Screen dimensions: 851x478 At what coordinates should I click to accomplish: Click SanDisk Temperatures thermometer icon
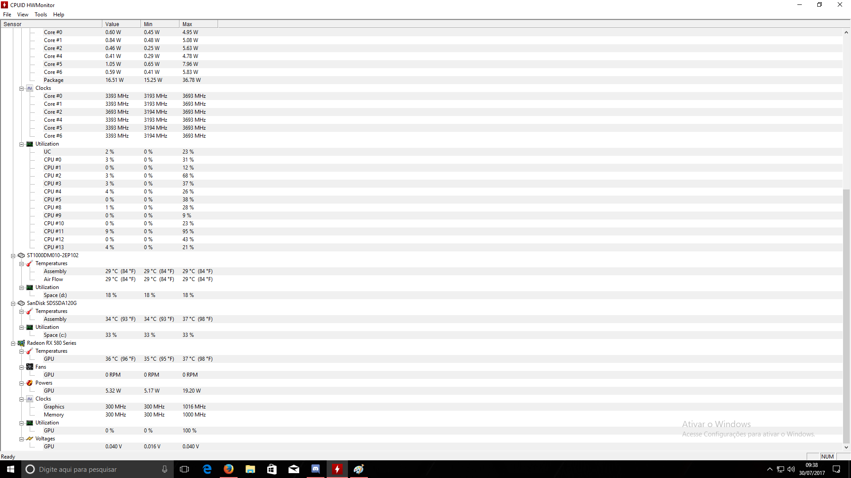click(x=30, y=311)
